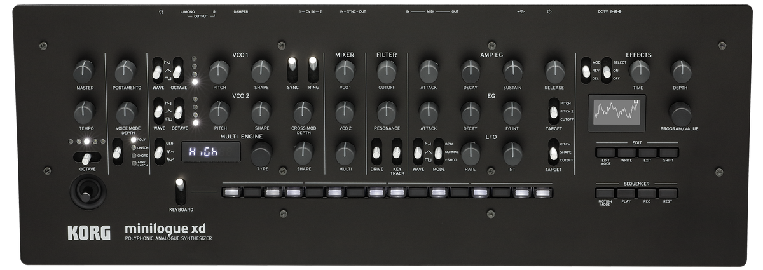
Task: Flip the LFO WAVE switch
Action: 418,152
